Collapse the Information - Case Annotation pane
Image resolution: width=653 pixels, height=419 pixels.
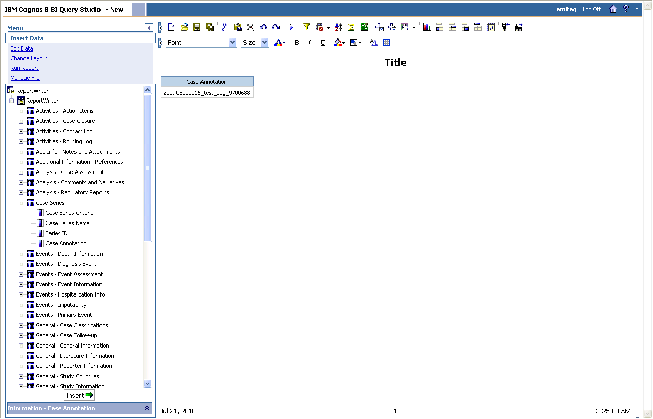coord(147,408)
